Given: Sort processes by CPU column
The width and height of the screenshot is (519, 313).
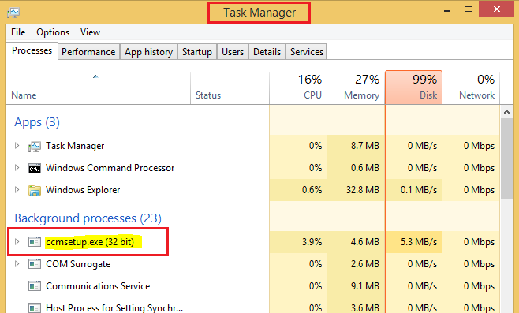Looking at the screenshot, I should tap(298, 88).
